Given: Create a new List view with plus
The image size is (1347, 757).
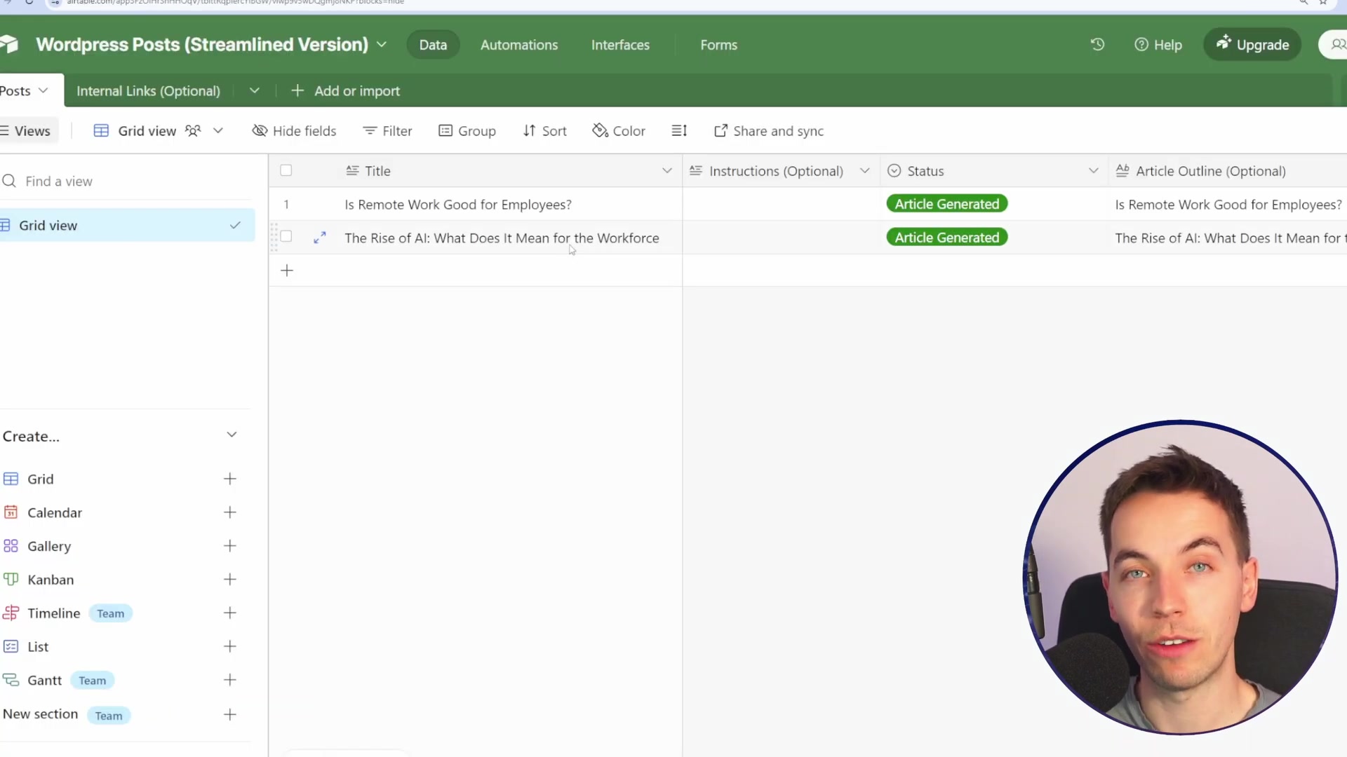Looking at the screenshot, I should coord(230,647).
